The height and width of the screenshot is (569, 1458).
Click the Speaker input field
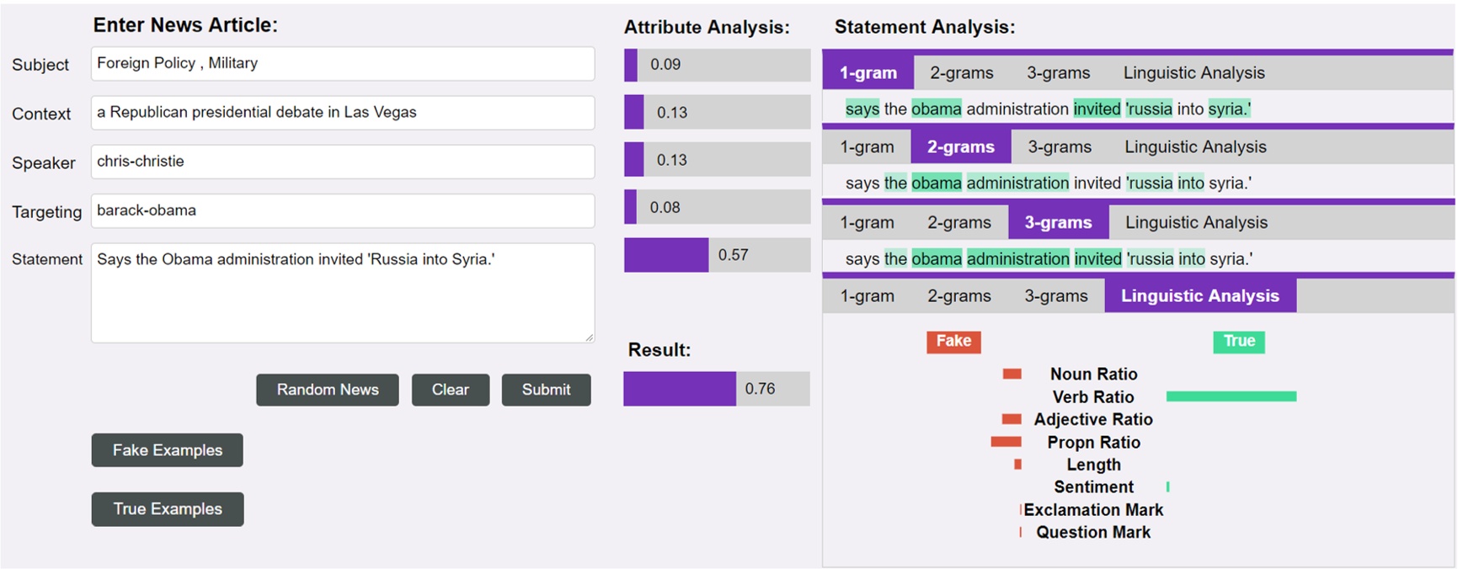click(341, 162)
